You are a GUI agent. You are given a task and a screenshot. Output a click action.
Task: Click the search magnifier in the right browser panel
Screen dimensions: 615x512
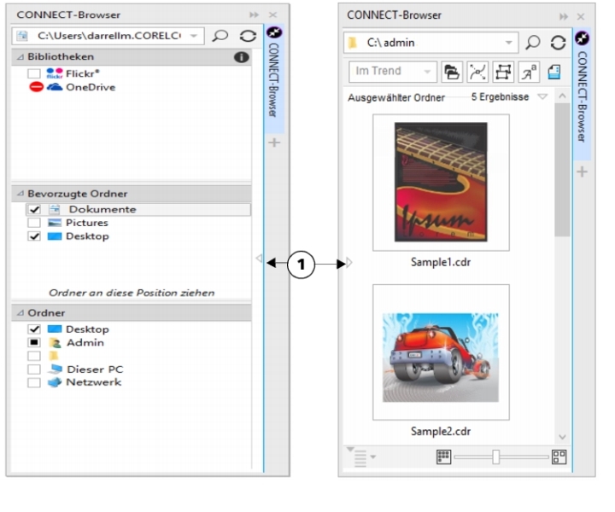tap(531, 43)
